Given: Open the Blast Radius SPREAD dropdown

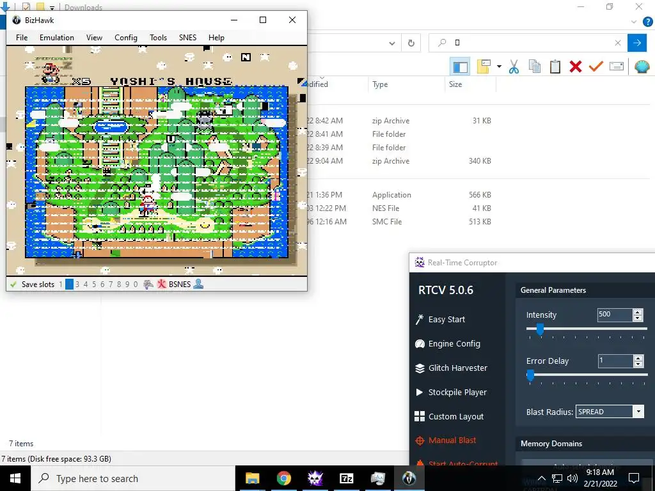Looking at the screenshot, I should point(610,412).
